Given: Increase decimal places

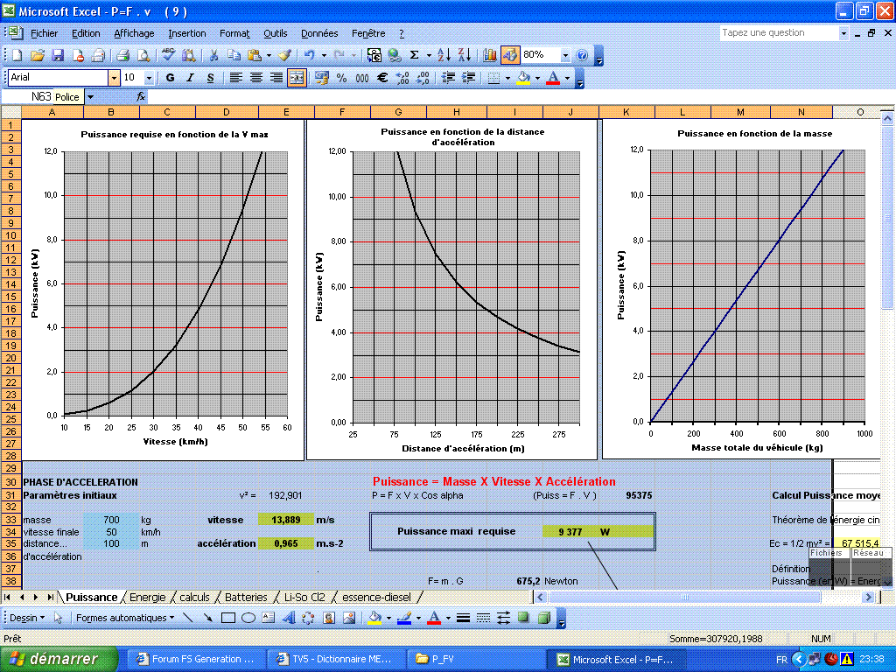Looking at the screenshot, I should click(x=402, y=78).
